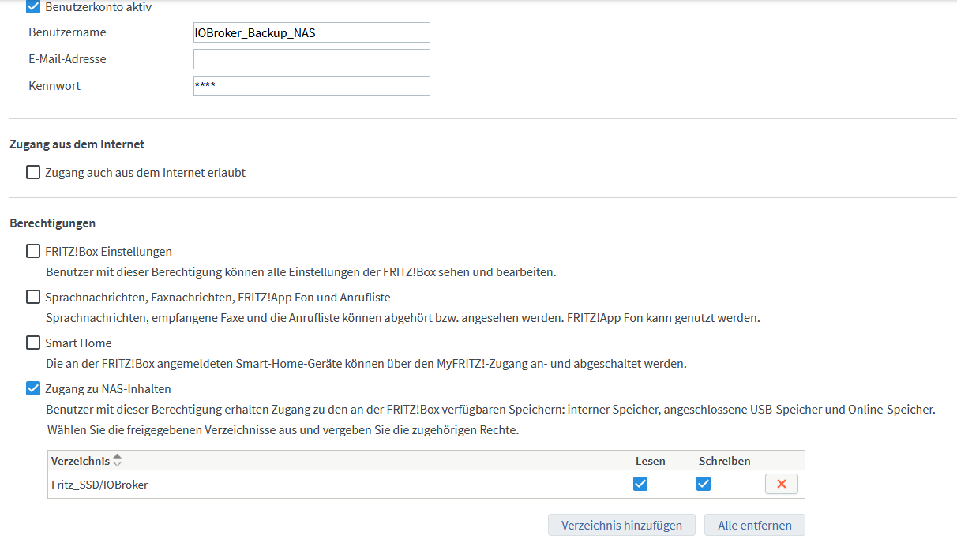957x543 pixels.
Task: Remove the Fritz_SSD/IOBroker directory with red X
Action: coord(781,484)
